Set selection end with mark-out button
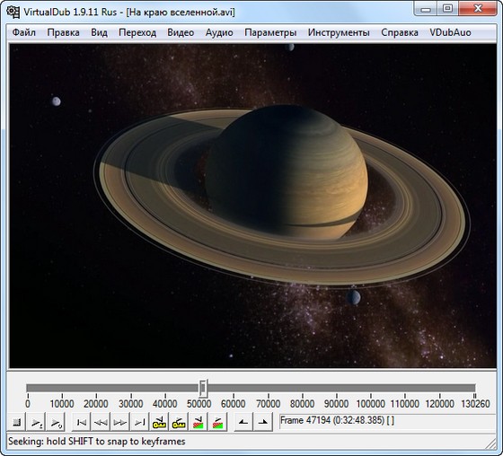Screen dimensions: 503x456 pyautogui.click(x=263, y=422)
